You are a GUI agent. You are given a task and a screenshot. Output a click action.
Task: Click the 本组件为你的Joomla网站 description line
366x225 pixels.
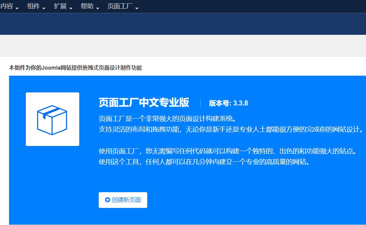(75, 68)
